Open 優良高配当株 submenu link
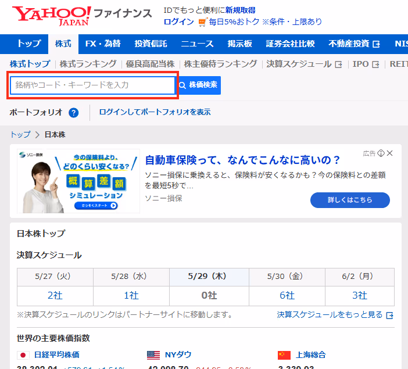 (x=150, y=64)
